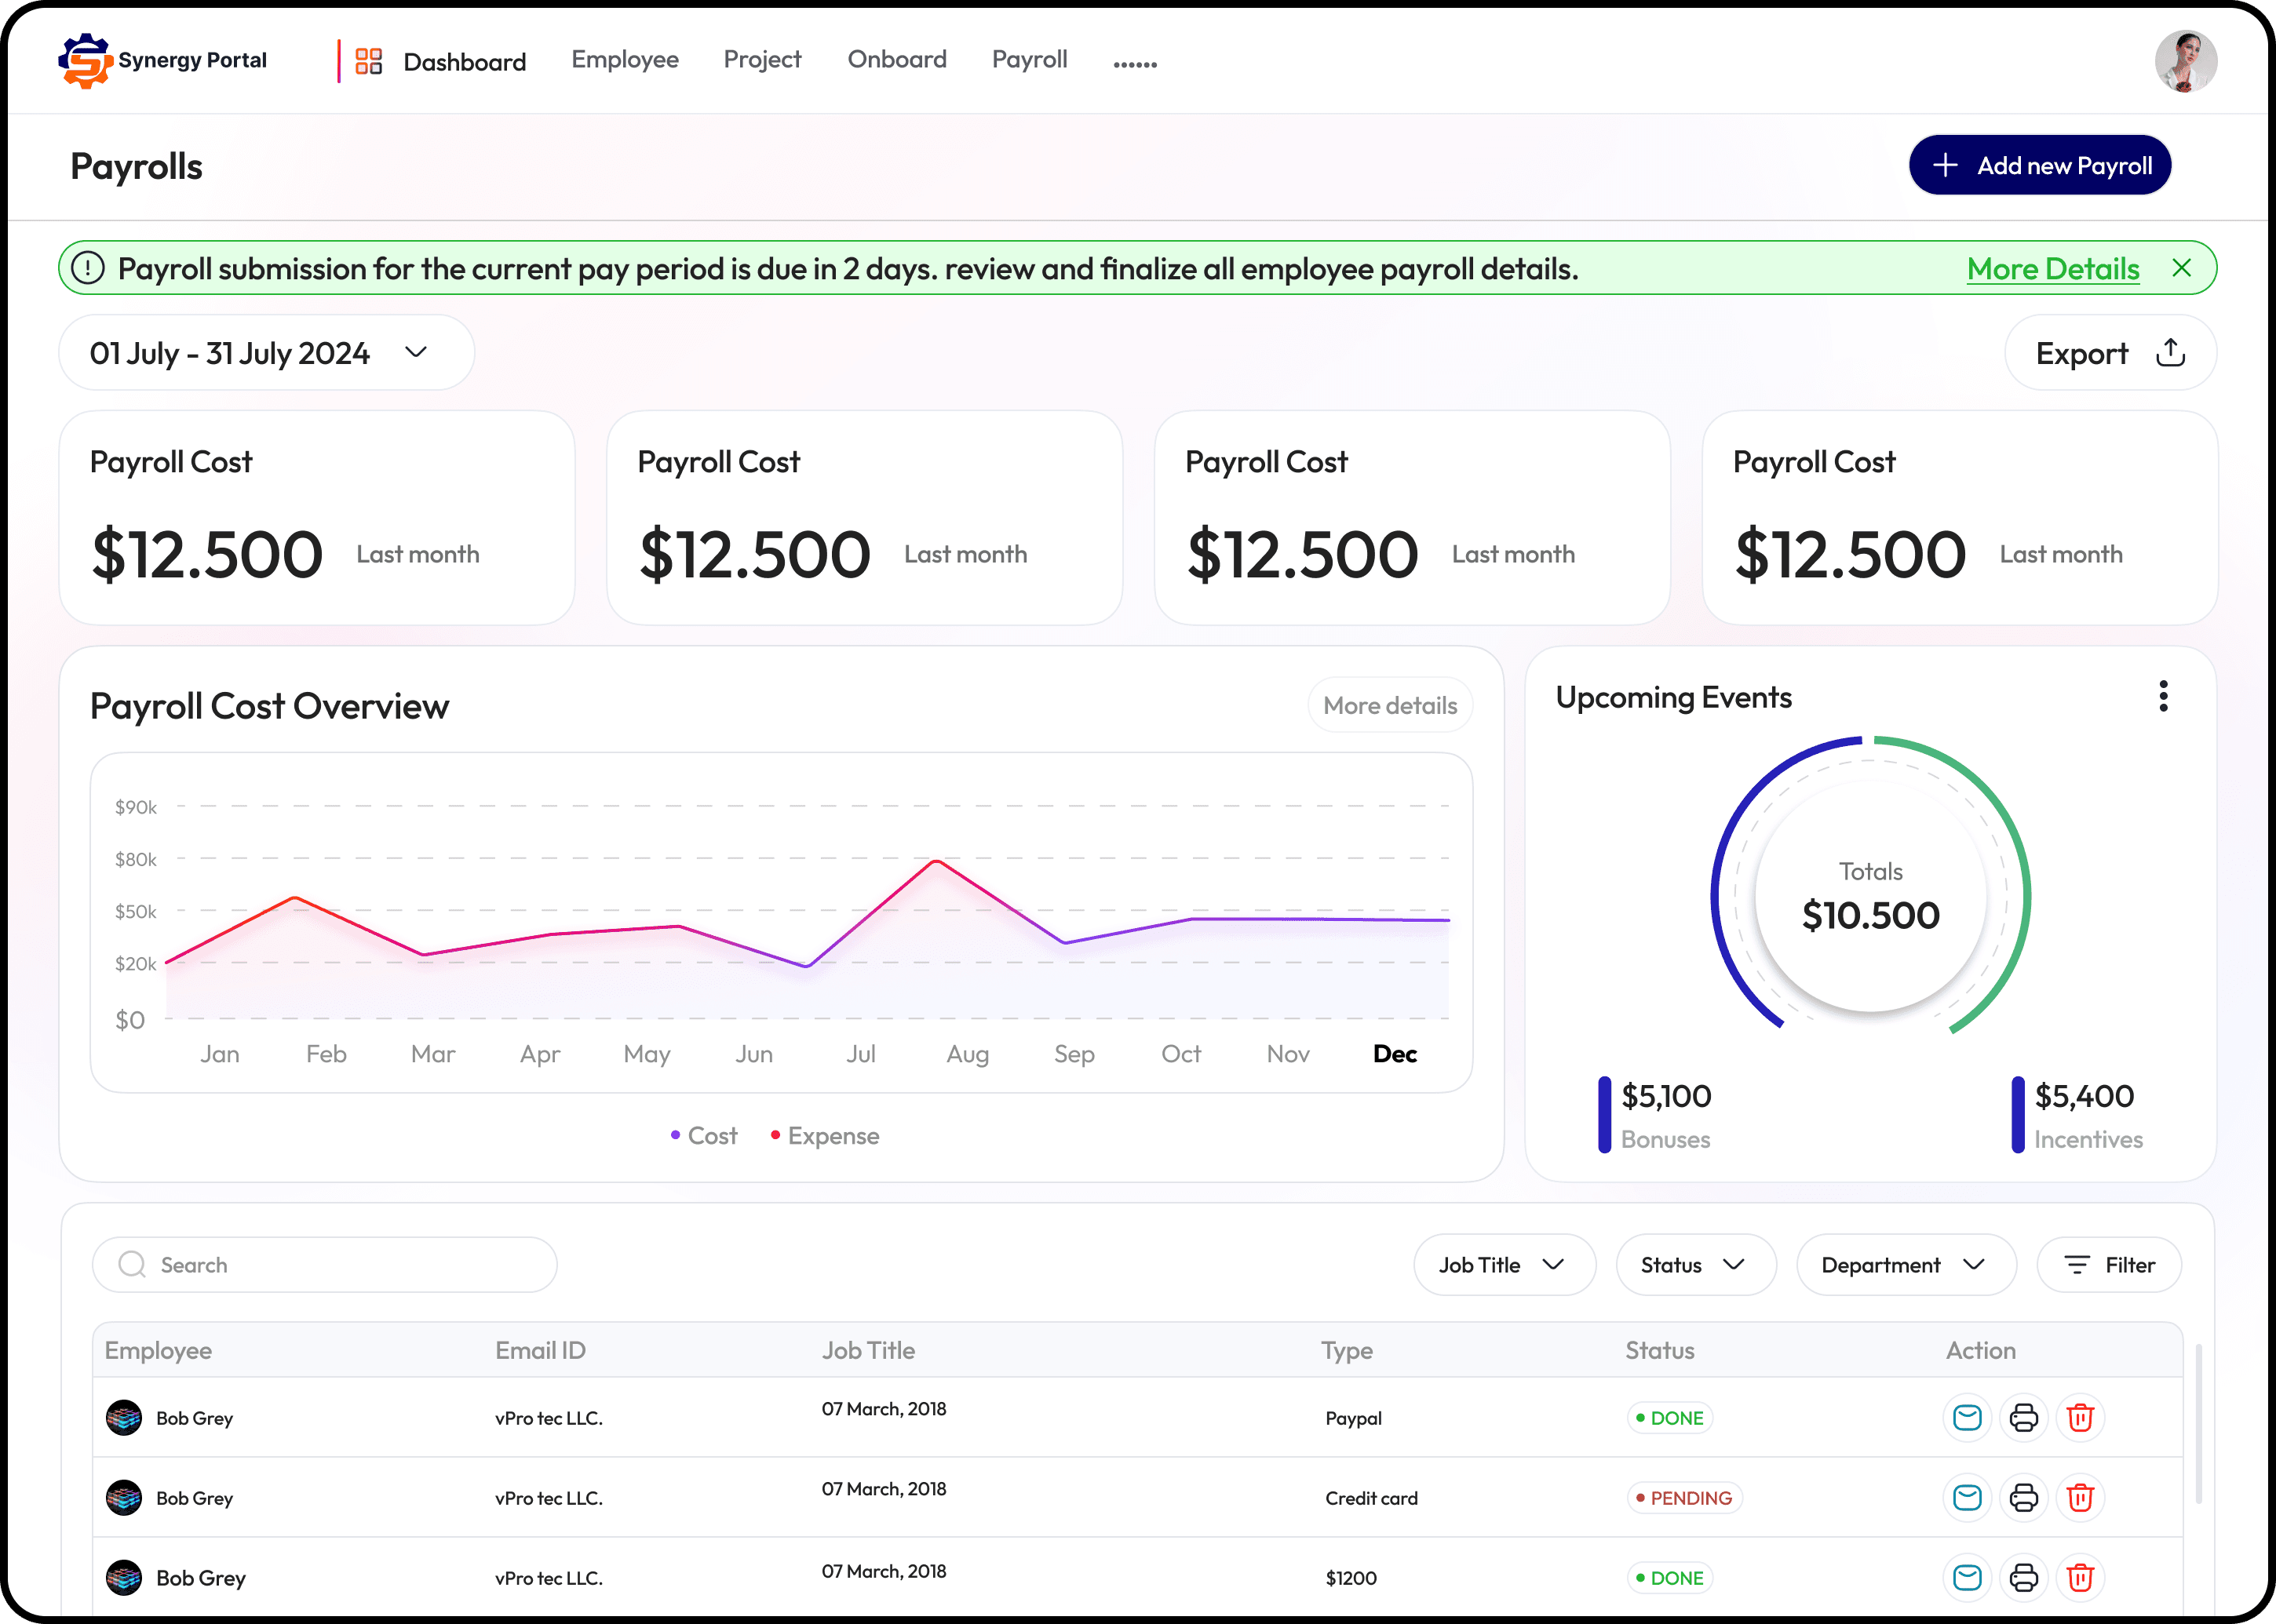The width and height of the screenshot is (2276, 1624).
Task: Open the Job Title dropdown filter
Action: (1503, 1265)
